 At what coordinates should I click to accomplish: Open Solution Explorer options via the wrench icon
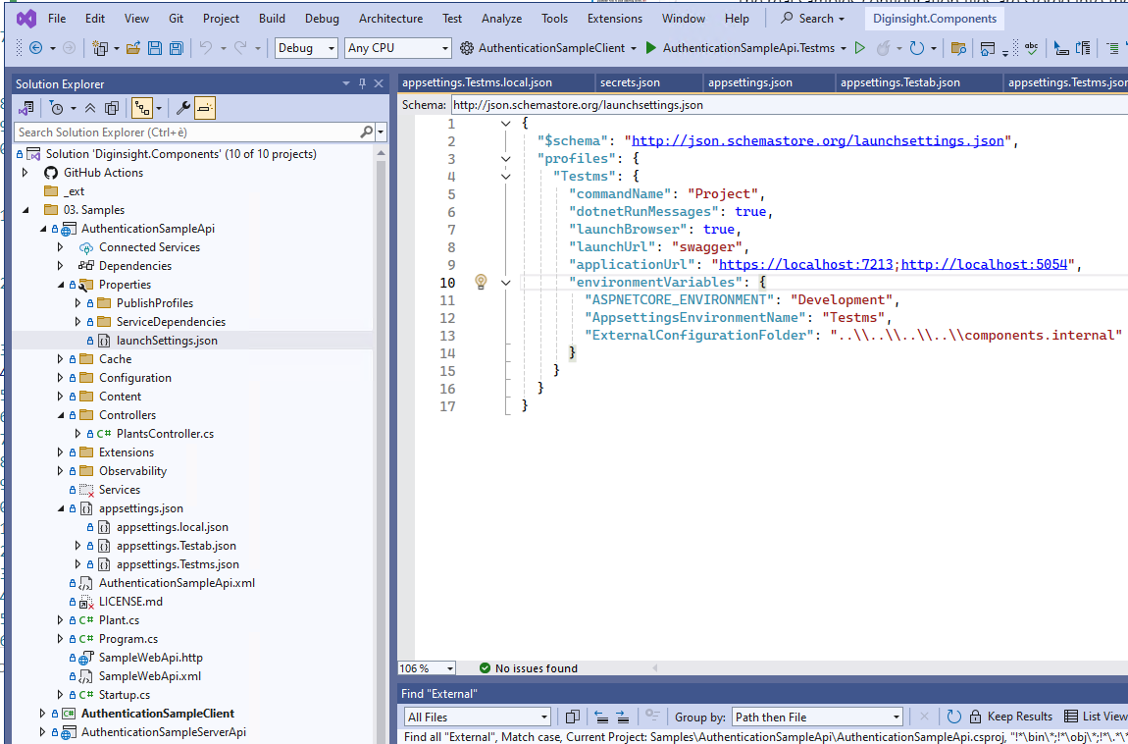coord(182,108)
